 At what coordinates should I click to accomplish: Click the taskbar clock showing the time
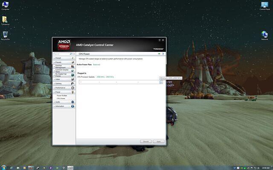click(265, 168)
